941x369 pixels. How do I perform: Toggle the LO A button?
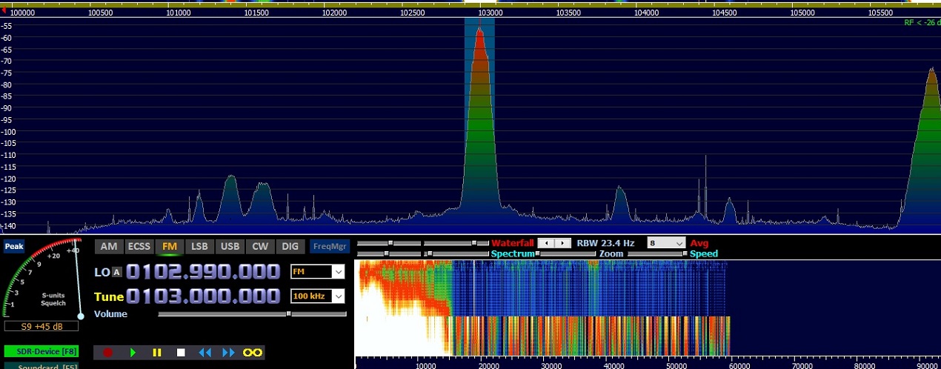coord(116,272)
